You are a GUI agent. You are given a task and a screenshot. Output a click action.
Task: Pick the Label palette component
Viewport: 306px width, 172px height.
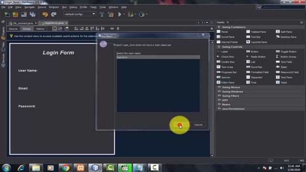[x=222, y=52]
